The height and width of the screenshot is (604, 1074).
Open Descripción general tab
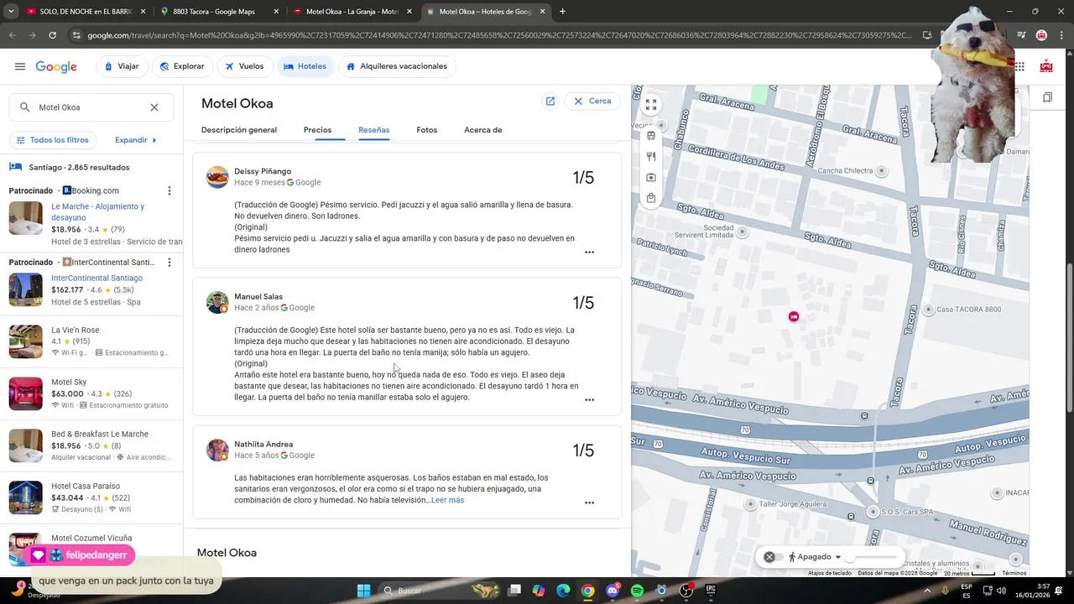(239, 130)
